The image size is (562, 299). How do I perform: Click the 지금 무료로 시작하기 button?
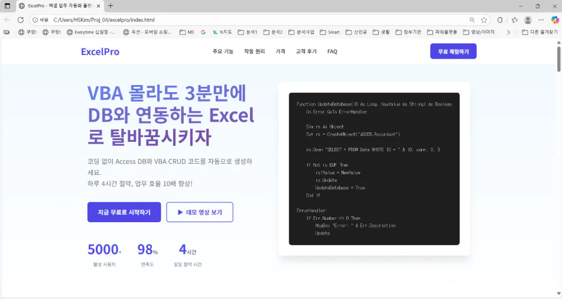(124, 212)
